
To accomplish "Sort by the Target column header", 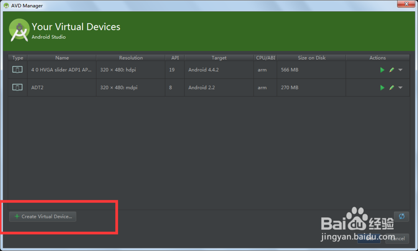I will [219, 58].
